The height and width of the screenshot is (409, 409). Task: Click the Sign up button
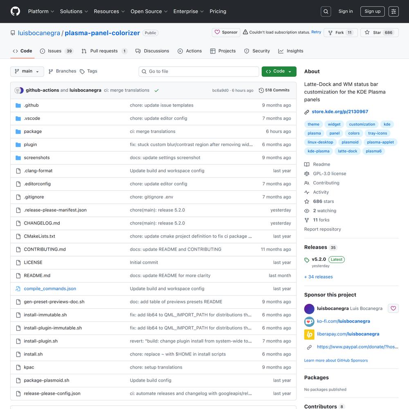[x=372, y=11]
